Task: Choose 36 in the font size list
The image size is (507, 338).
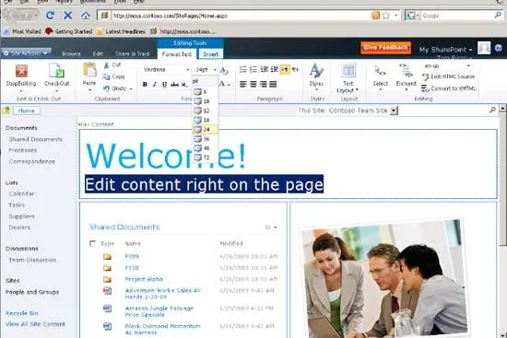Action: (x=205, y=139)
